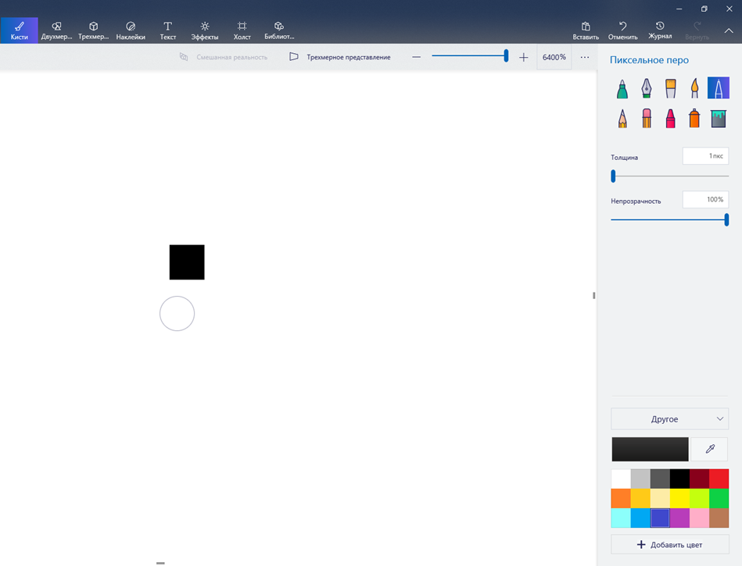
Task: Select the Fill bucket tool
Action: click(x=718, y=118)
